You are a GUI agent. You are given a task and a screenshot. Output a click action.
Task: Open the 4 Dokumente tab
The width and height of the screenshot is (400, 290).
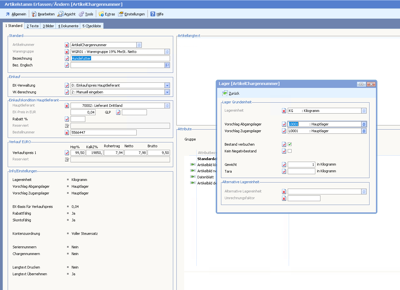click(x=68, y=26)
